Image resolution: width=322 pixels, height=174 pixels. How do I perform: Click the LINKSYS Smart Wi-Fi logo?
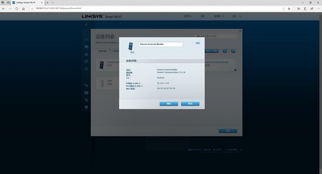(x=102, y=16)
